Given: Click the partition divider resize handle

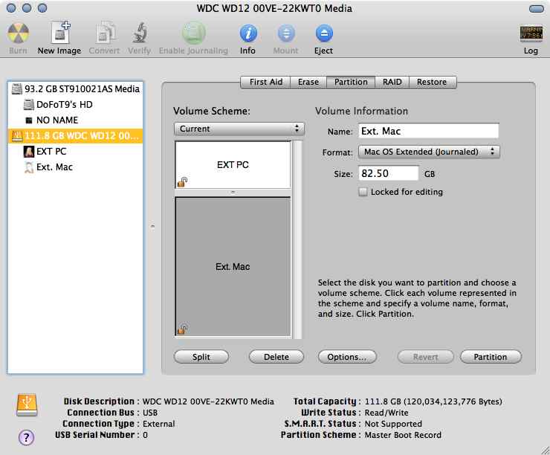Looking at the screenshot, I should click(233, 193).
